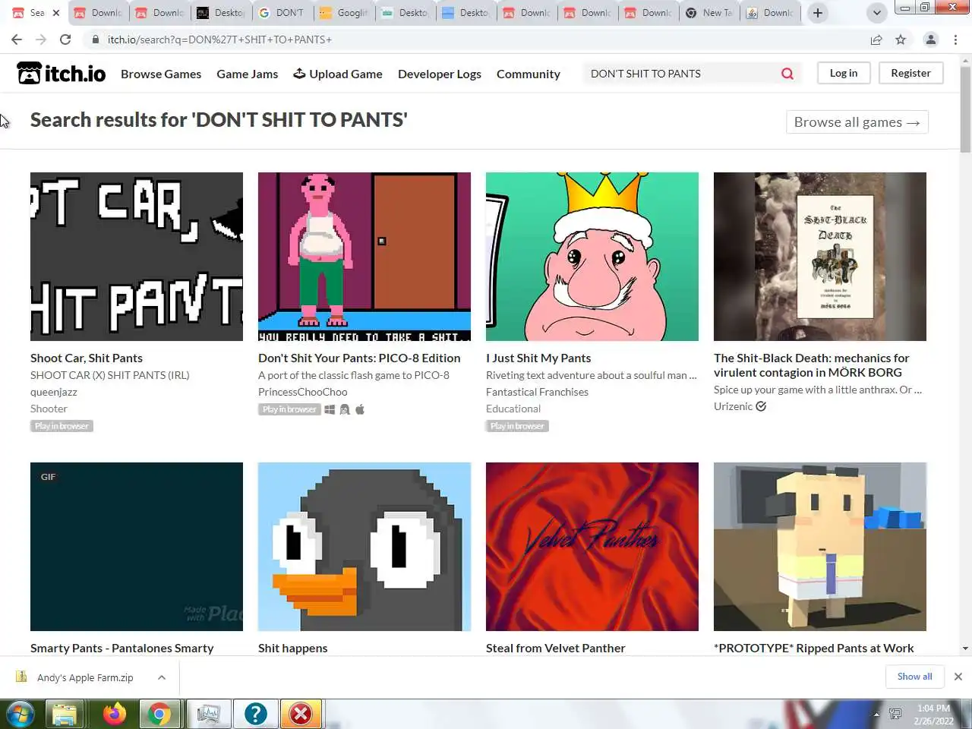Open I Just Shit My Pants thumbnail
The height and width of the screenshot is (729, 972).
(x=592, y=257)
